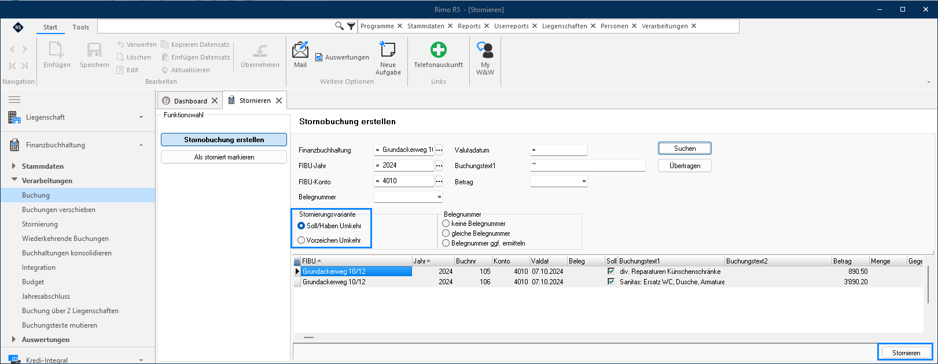Viewport: 938px width, 364px height.
Task: Click the Suchen button
Action: coord(685,148)
